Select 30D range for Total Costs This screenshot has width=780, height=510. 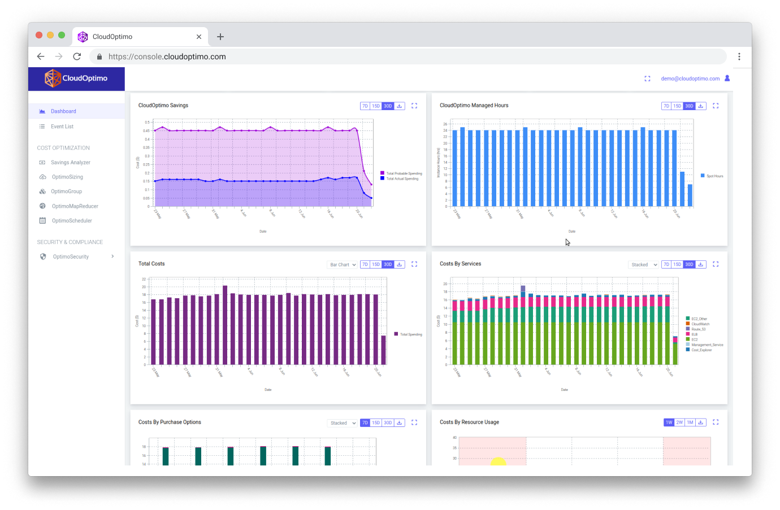click(x=388, y=264)
